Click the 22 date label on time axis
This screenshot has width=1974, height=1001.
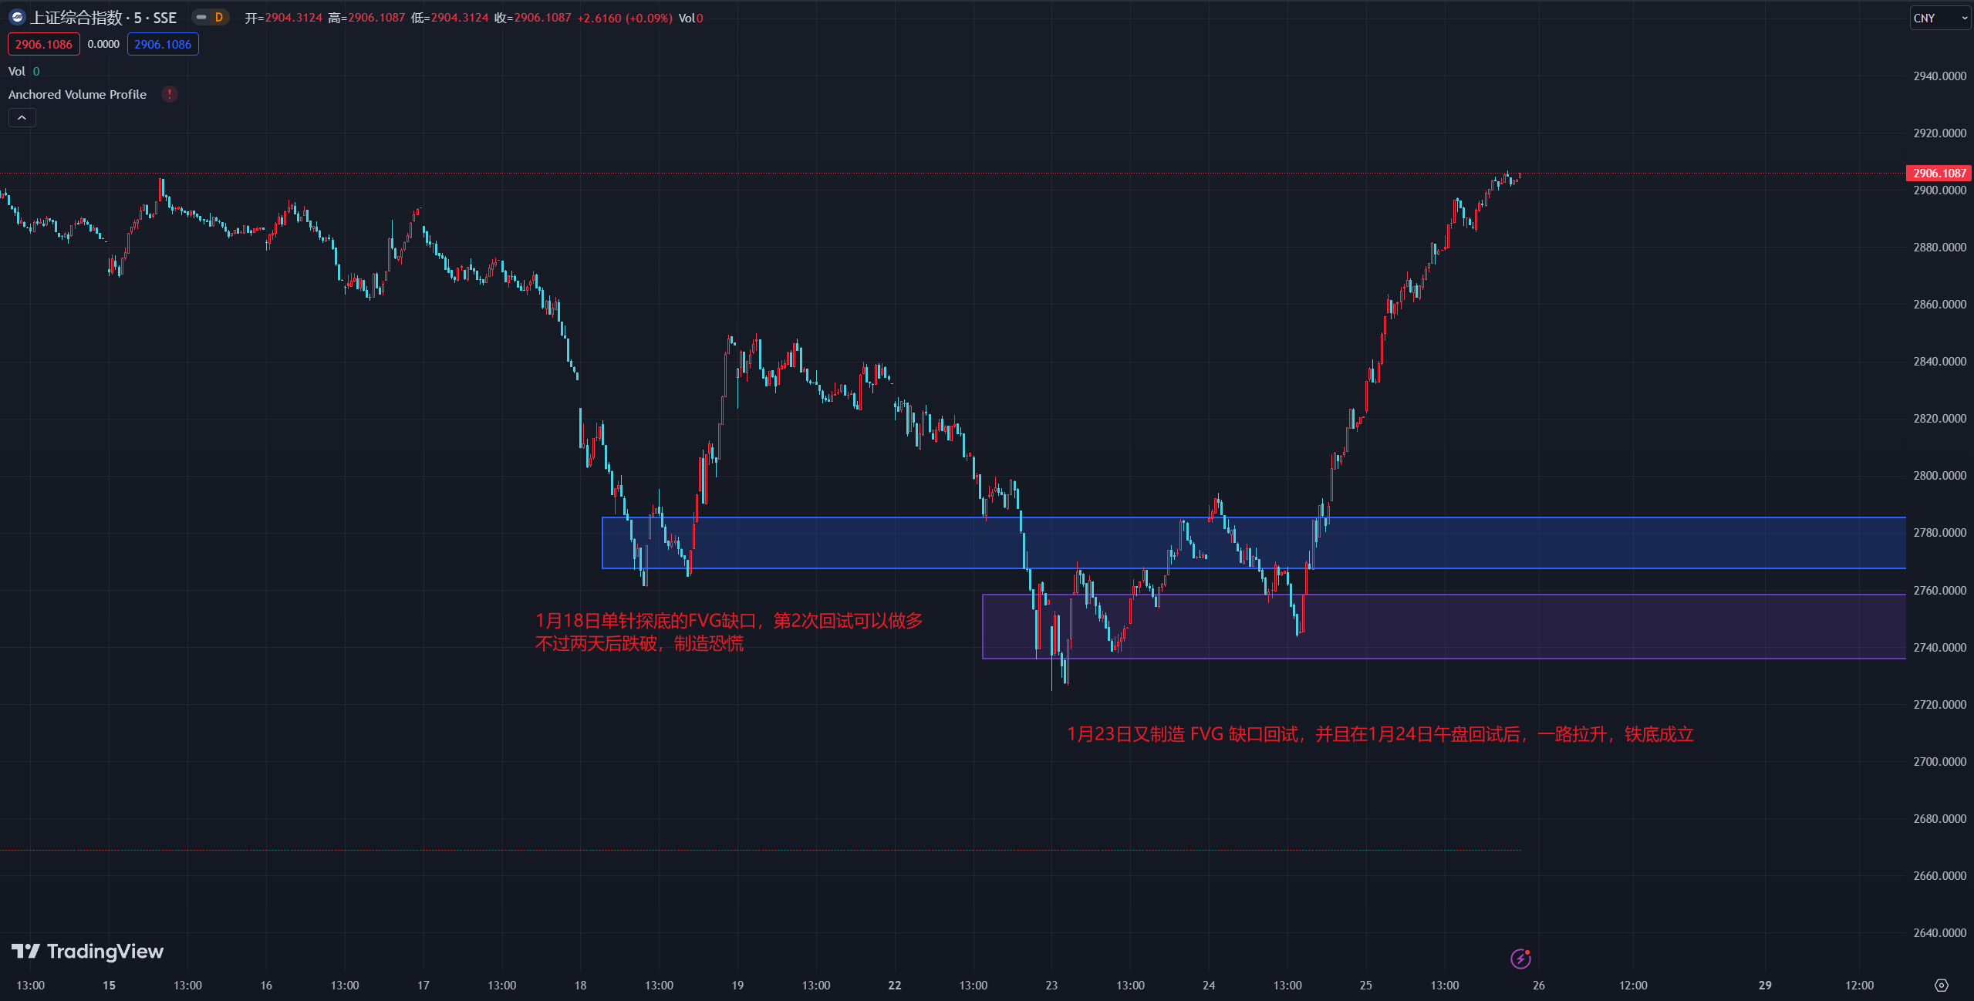(894, 986)
